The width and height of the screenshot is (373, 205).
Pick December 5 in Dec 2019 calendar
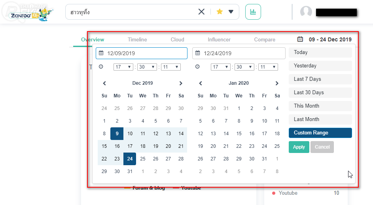155,121
